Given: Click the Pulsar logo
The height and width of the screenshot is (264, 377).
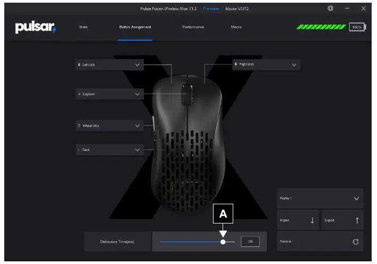Looking at the screenshot, I should [36, 27].
